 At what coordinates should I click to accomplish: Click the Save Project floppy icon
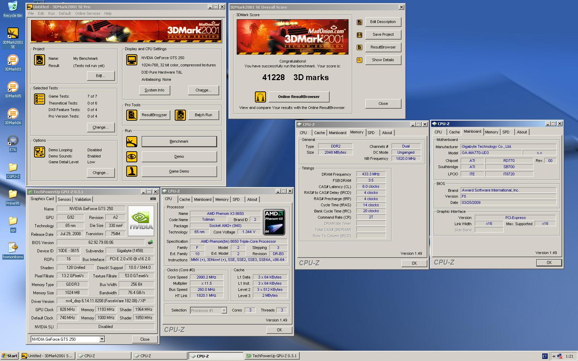pos(360,35)
